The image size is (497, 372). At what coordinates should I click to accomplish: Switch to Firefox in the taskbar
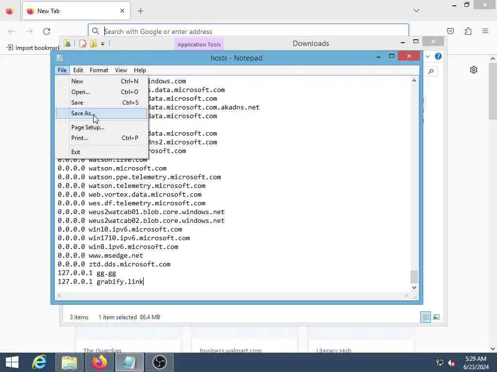pos(99,362)
